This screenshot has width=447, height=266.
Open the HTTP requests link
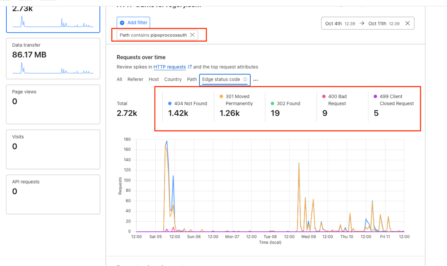(169, 67)
